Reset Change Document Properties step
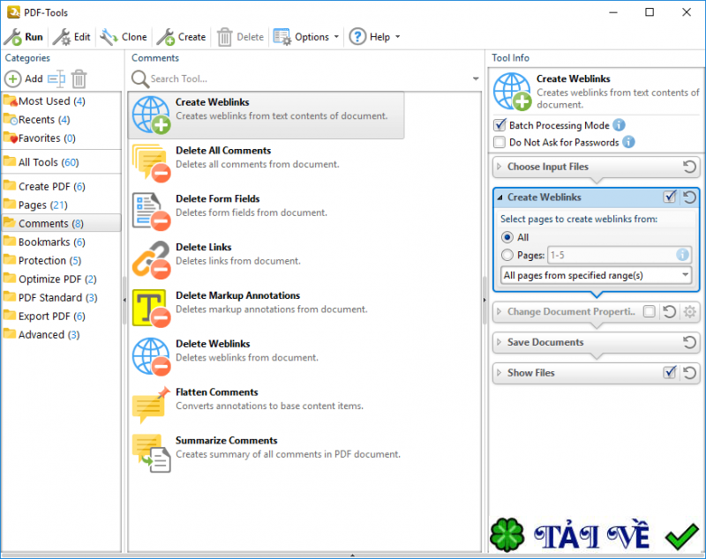The image size is (706, 559). pos(670,311)
